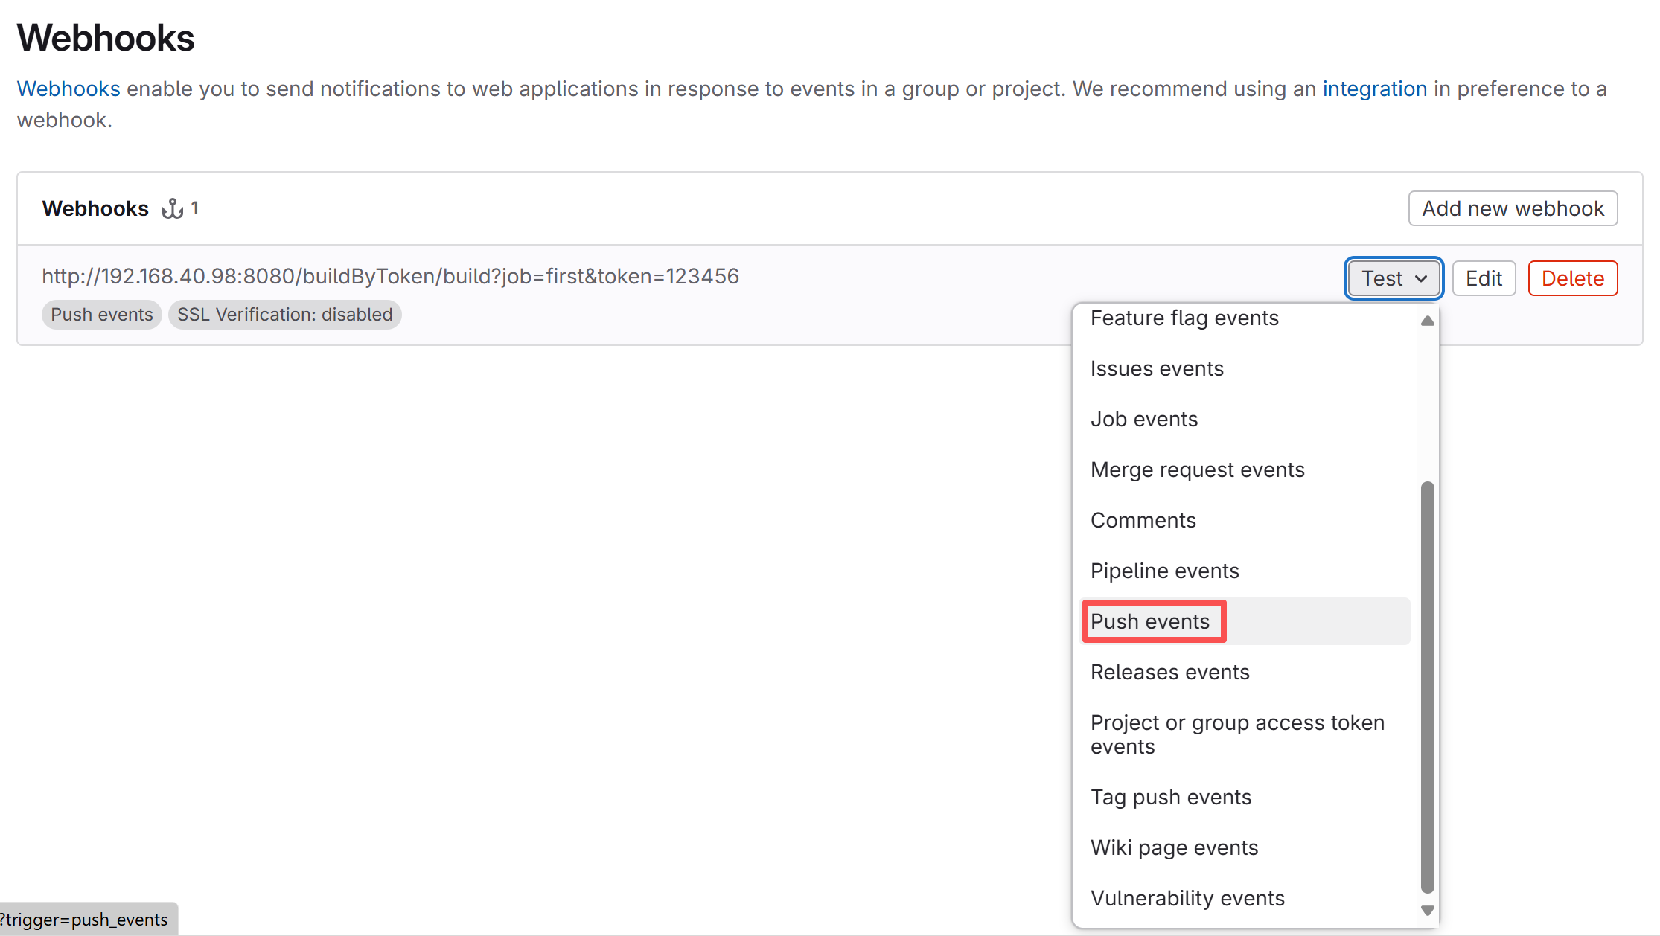Pick Job events in dropdown
Viewport: 1660px width, 936px height.
1144,420
